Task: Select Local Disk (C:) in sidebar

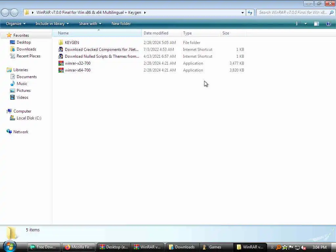Action: (26, 118)
